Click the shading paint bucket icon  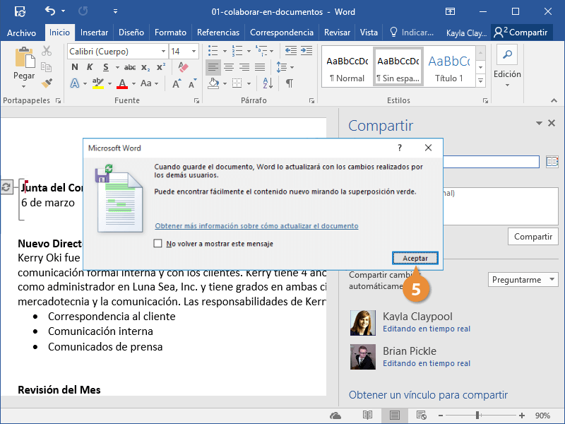(213, 83)
